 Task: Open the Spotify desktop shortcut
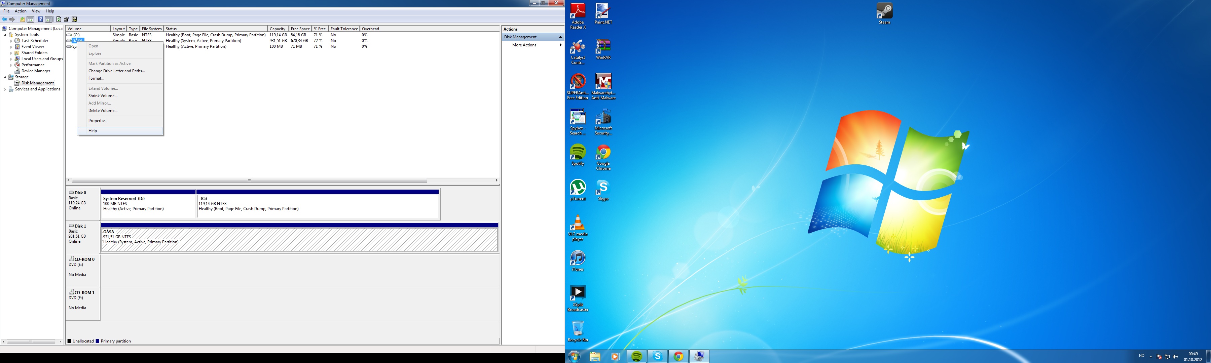pyautogui.click(x=578, y=155)
